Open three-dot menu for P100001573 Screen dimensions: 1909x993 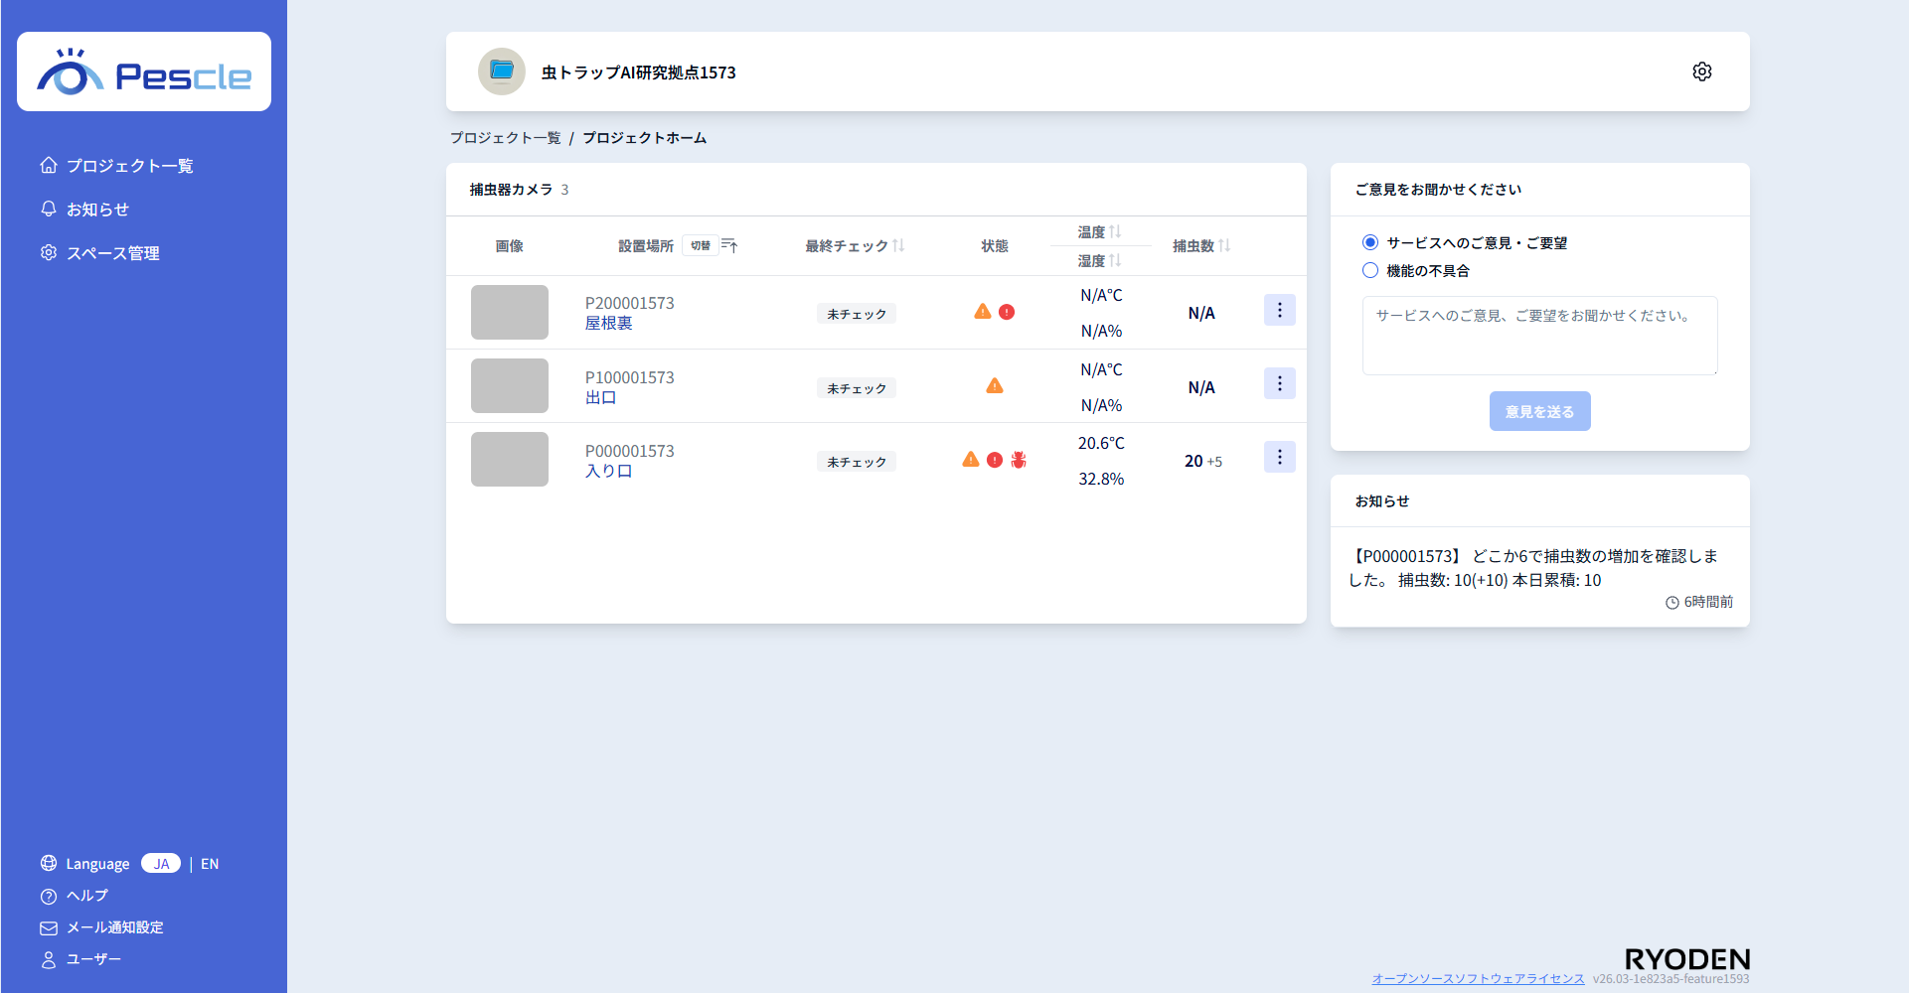pos(1280,383)
